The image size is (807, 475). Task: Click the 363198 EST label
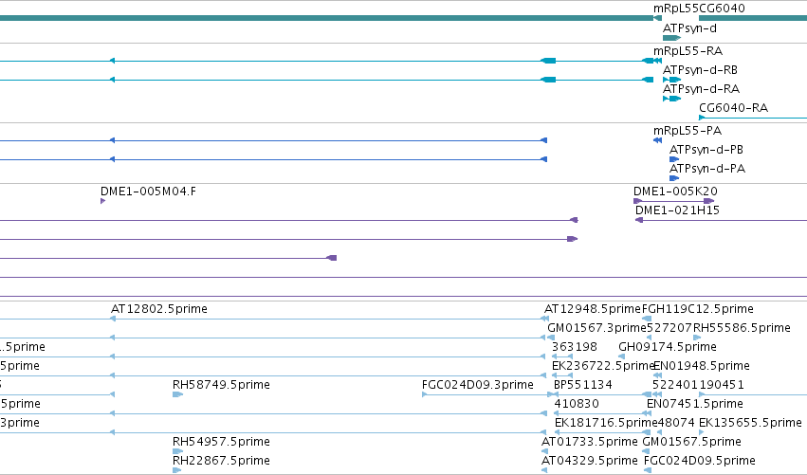pos(575,347)
